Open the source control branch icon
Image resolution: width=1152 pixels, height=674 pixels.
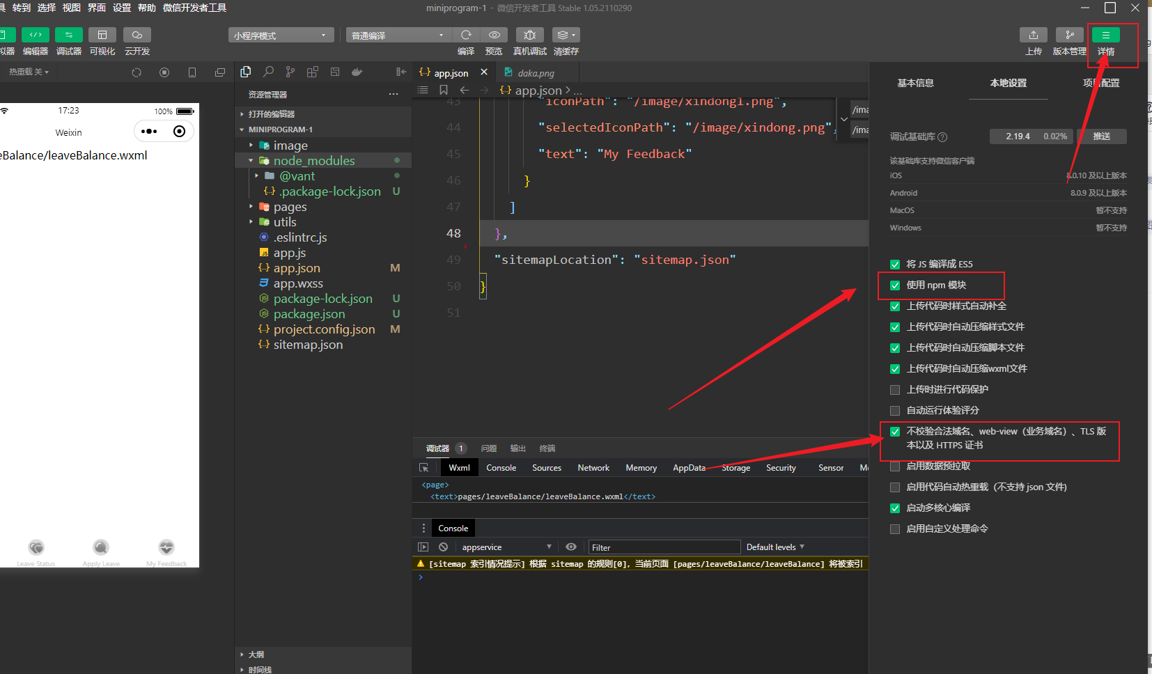click(290, 72)
